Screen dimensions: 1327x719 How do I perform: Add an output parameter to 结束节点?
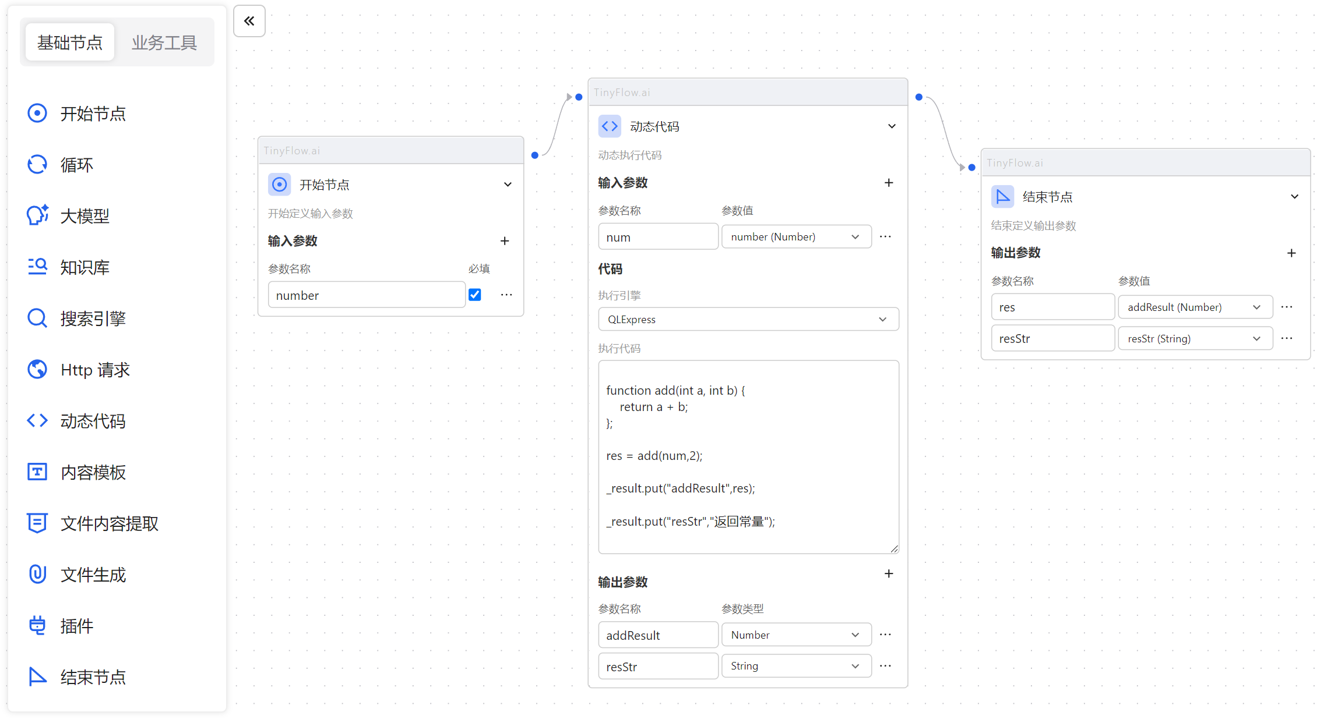click(x=1291, y=253)
